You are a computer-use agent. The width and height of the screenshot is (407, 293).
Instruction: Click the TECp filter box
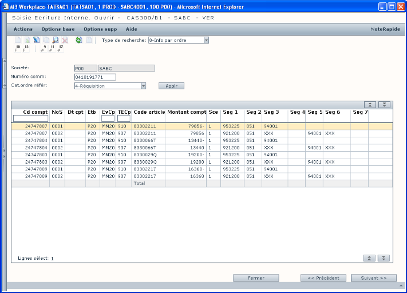coord(124,118)
